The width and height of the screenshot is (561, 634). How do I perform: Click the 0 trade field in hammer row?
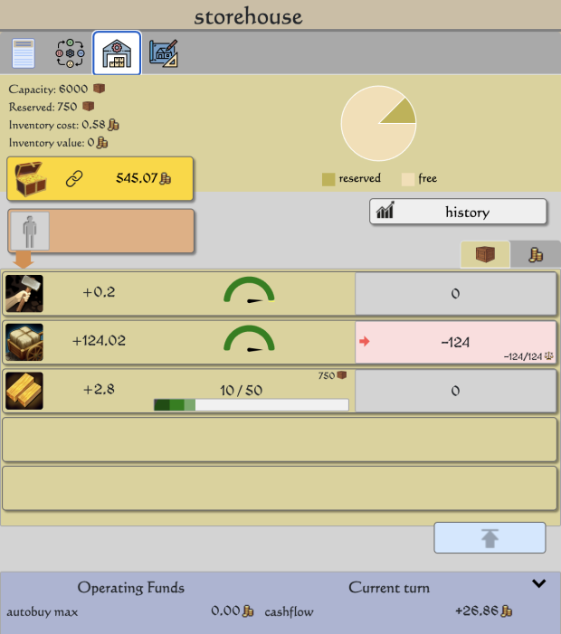tap(455, 294)
